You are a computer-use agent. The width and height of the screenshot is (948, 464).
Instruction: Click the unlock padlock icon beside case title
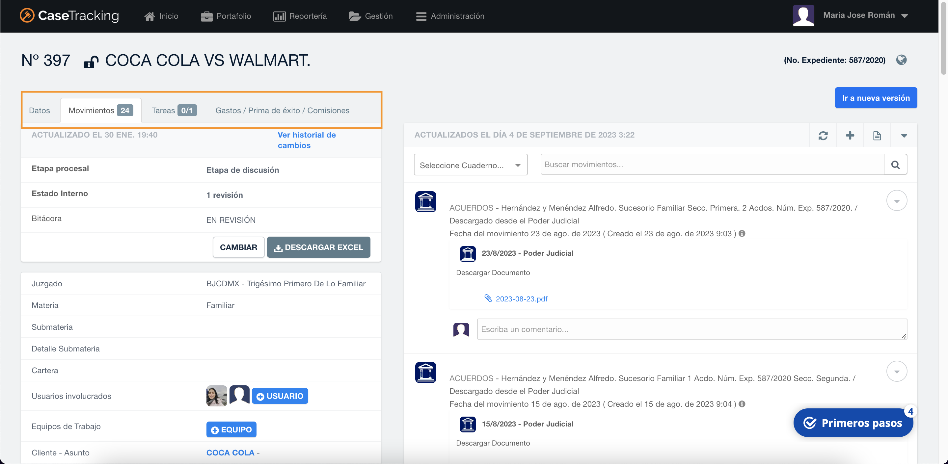[91, 62]
